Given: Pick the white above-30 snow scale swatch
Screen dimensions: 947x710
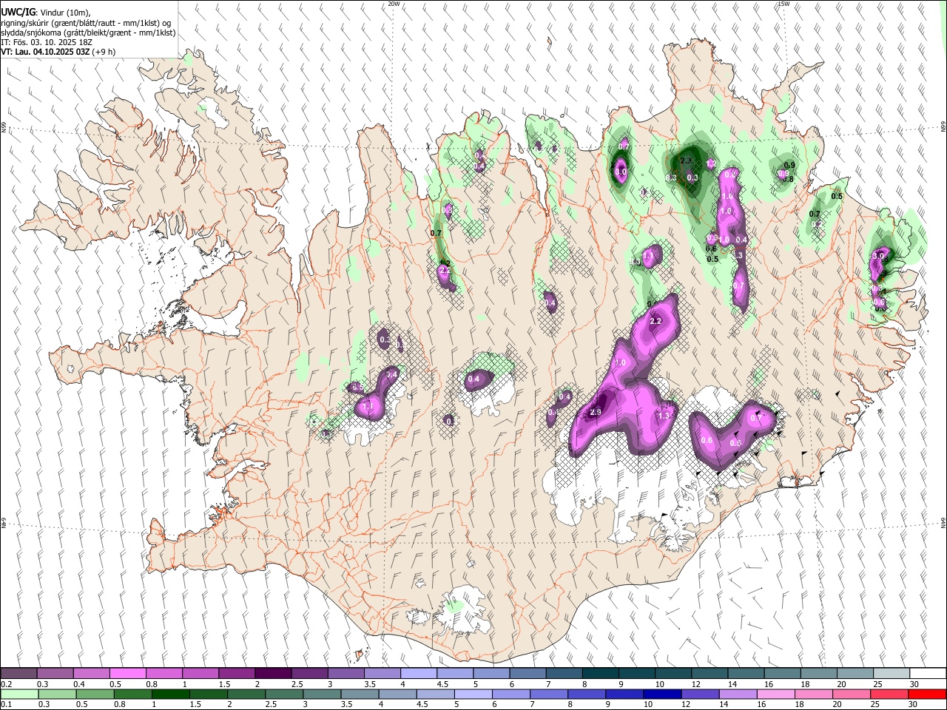Looking at the screenshot, I should (x=928, y=673).
